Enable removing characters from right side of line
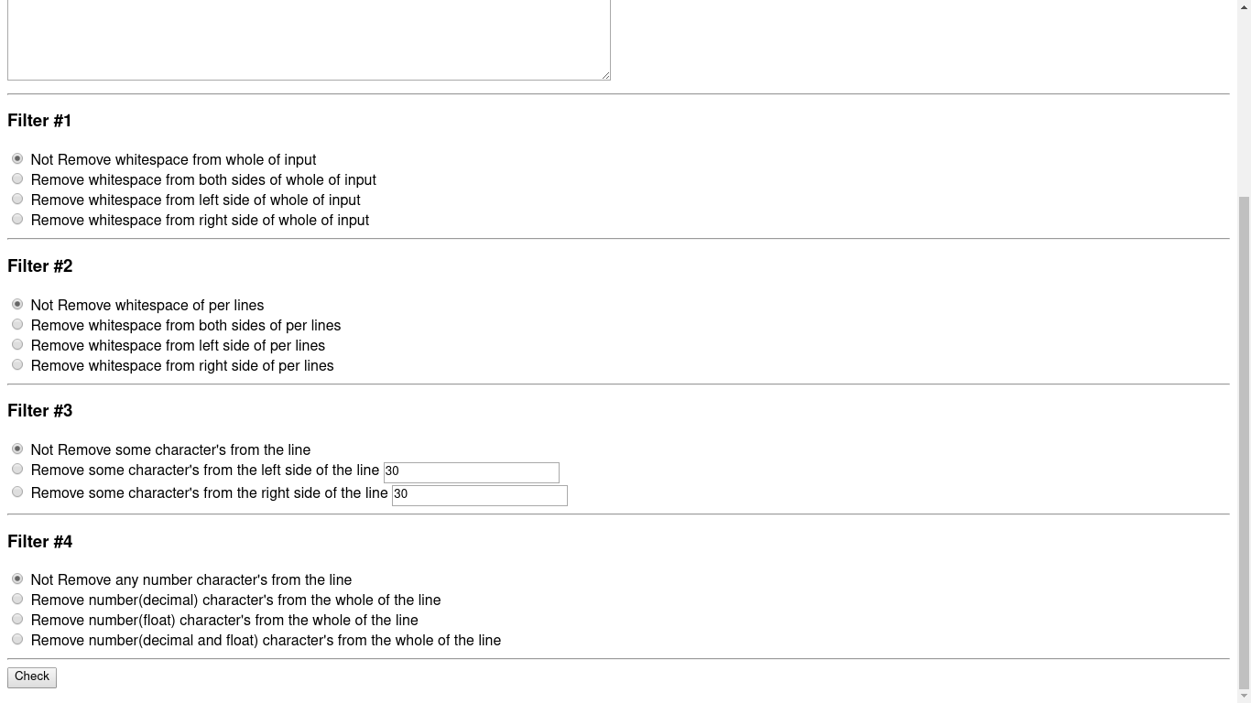This screenshot has width=1251, height=703. [17, 492]
